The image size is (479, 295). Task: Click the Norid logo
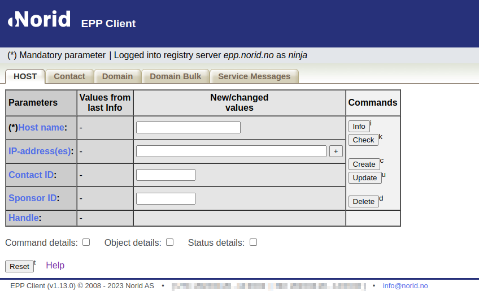[x=39, y=19]
